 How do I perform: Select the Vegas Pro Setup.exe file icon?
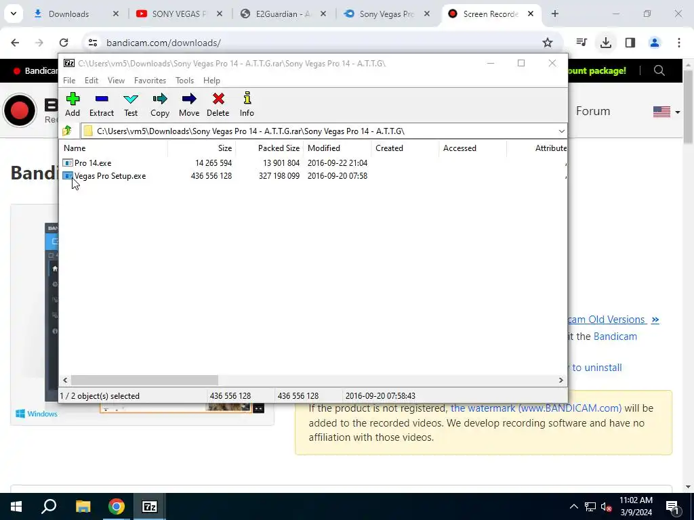(68, 176)
